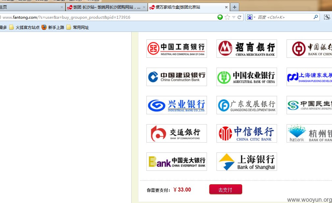Select Industrial and Commercial Bank of China logo
Viewport: 332px width, 203px height.
(x=177, y=49)
